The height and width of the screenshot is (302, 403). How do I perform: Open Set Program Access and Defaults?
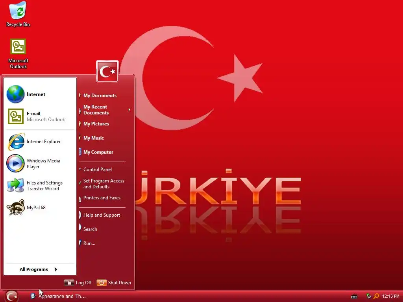104,184
